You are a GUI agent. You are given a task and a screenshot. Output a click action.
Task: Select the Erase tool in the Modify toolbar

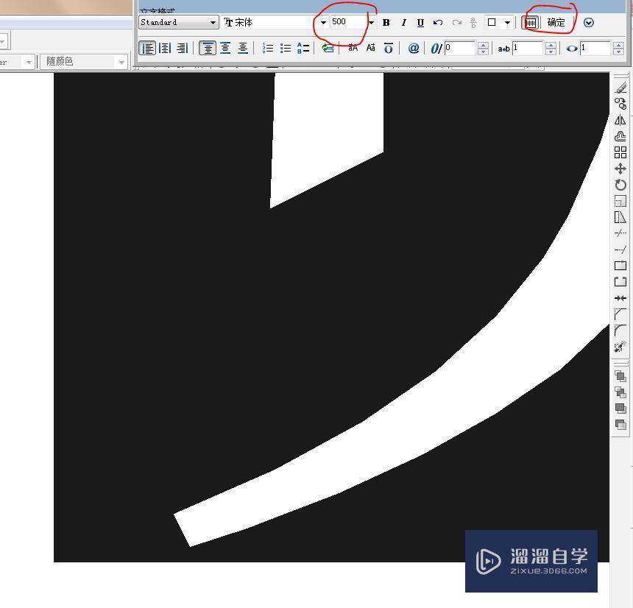tap(620, 88)
